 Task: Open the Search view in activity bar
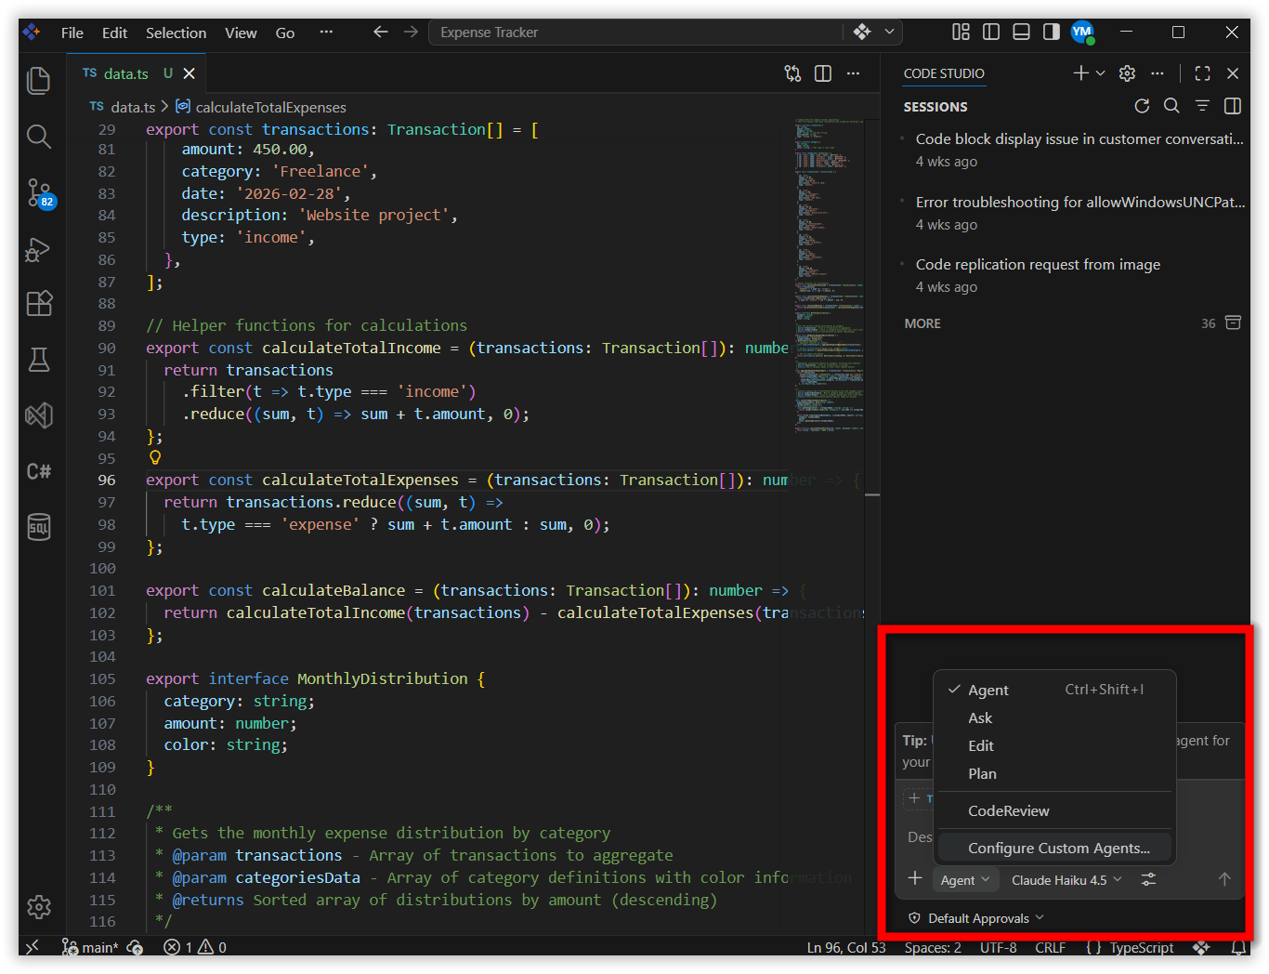click(x=39, y=137)
